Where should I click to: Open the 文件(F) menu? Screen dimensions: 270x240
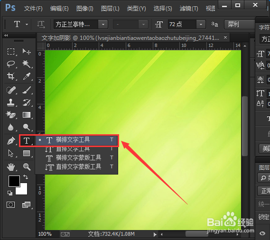pyautogui.click(x=33, y=8)
